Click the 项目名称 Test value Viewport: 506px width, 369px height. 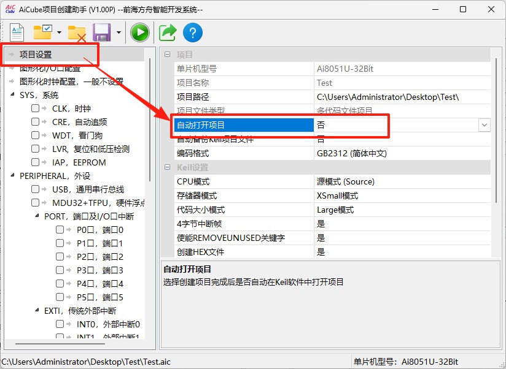pos(324,83)
